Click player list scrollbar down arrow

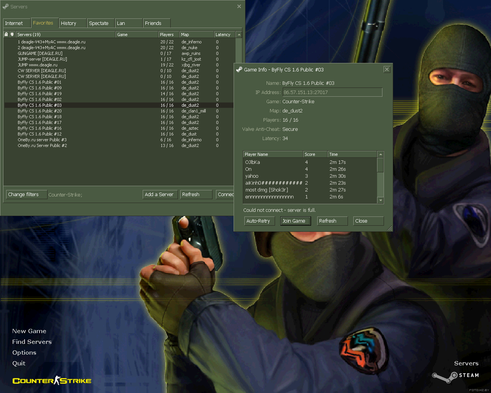(381, 200)
